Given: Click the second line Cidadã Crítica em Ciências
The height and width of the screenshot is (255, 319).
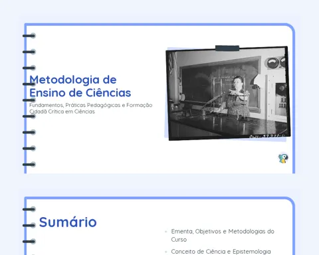Looking at the screenshot, I should 62,112.
